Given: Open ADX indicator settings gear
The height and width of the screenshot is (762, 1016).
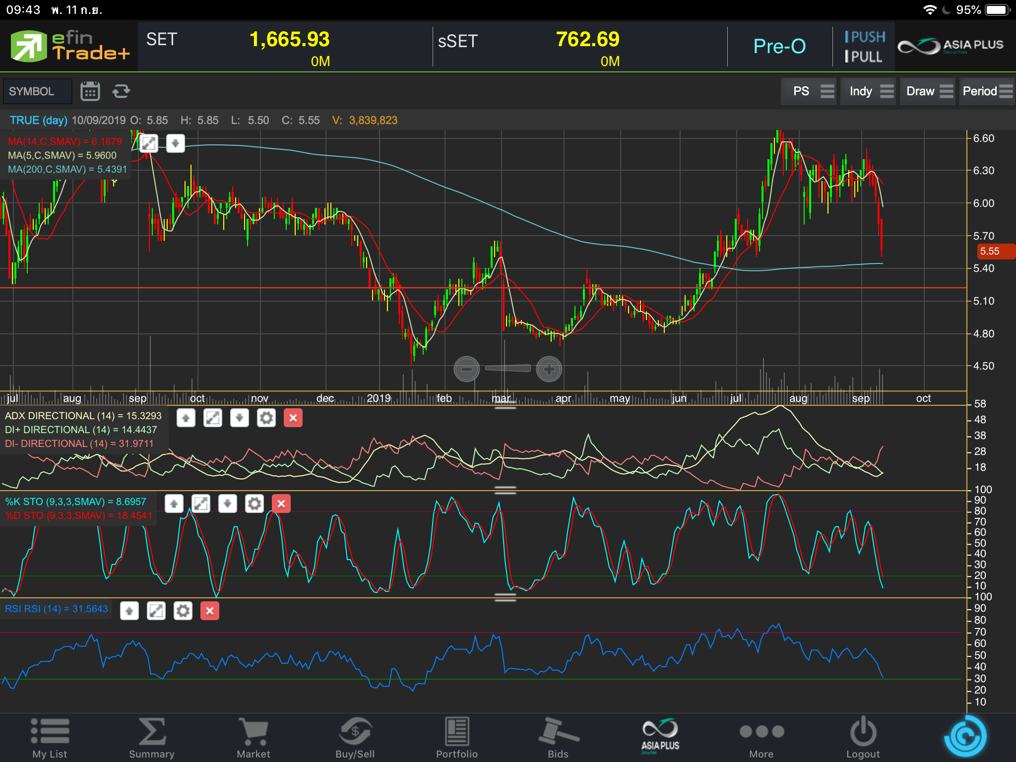Looking at the screenshot, I should tap(266, 418).
